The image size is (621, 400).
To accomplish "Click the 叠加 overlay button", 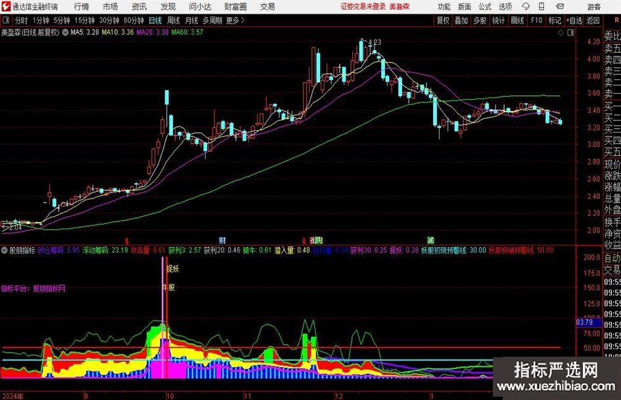I will [x=461, y=20].
